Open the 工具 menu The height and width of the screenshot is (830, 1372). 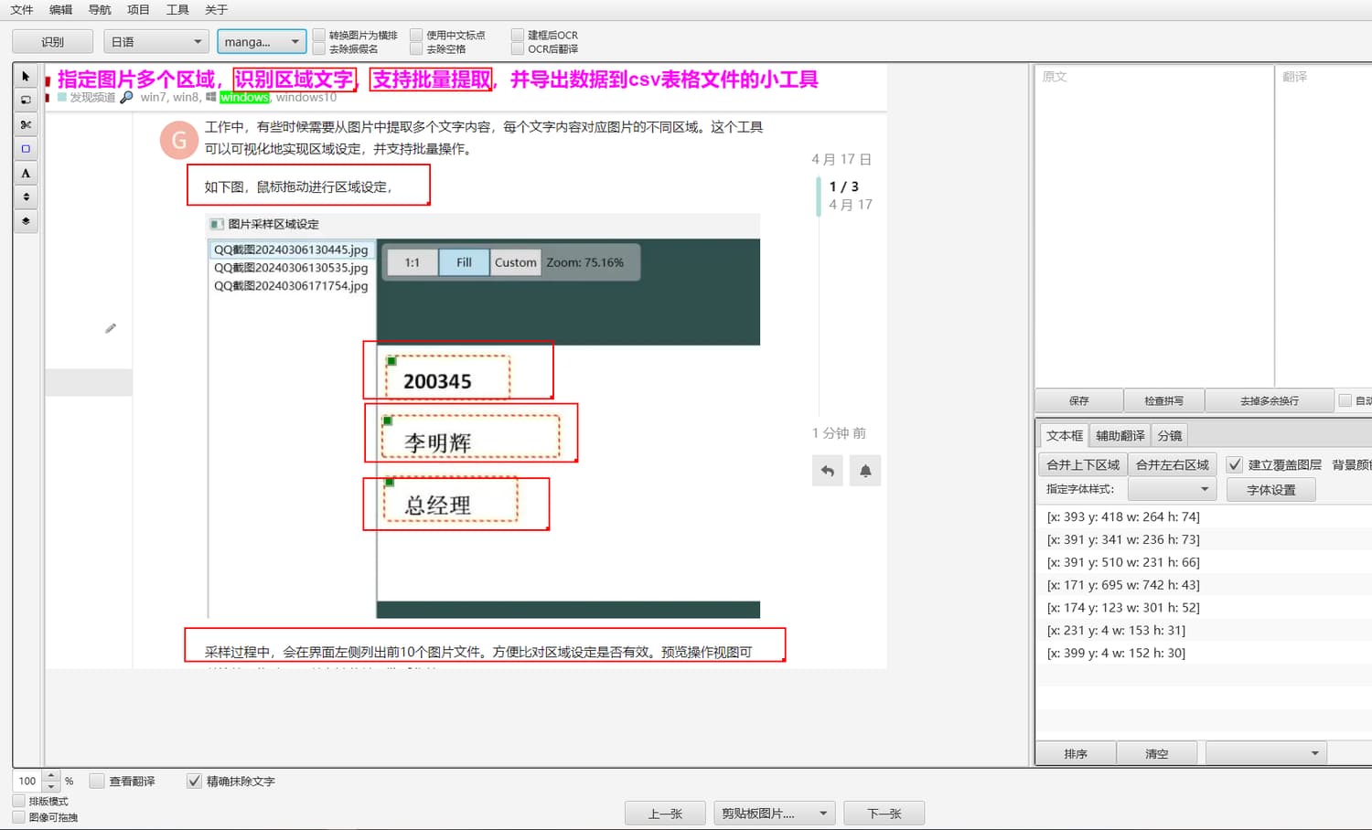tap(177, 10)
